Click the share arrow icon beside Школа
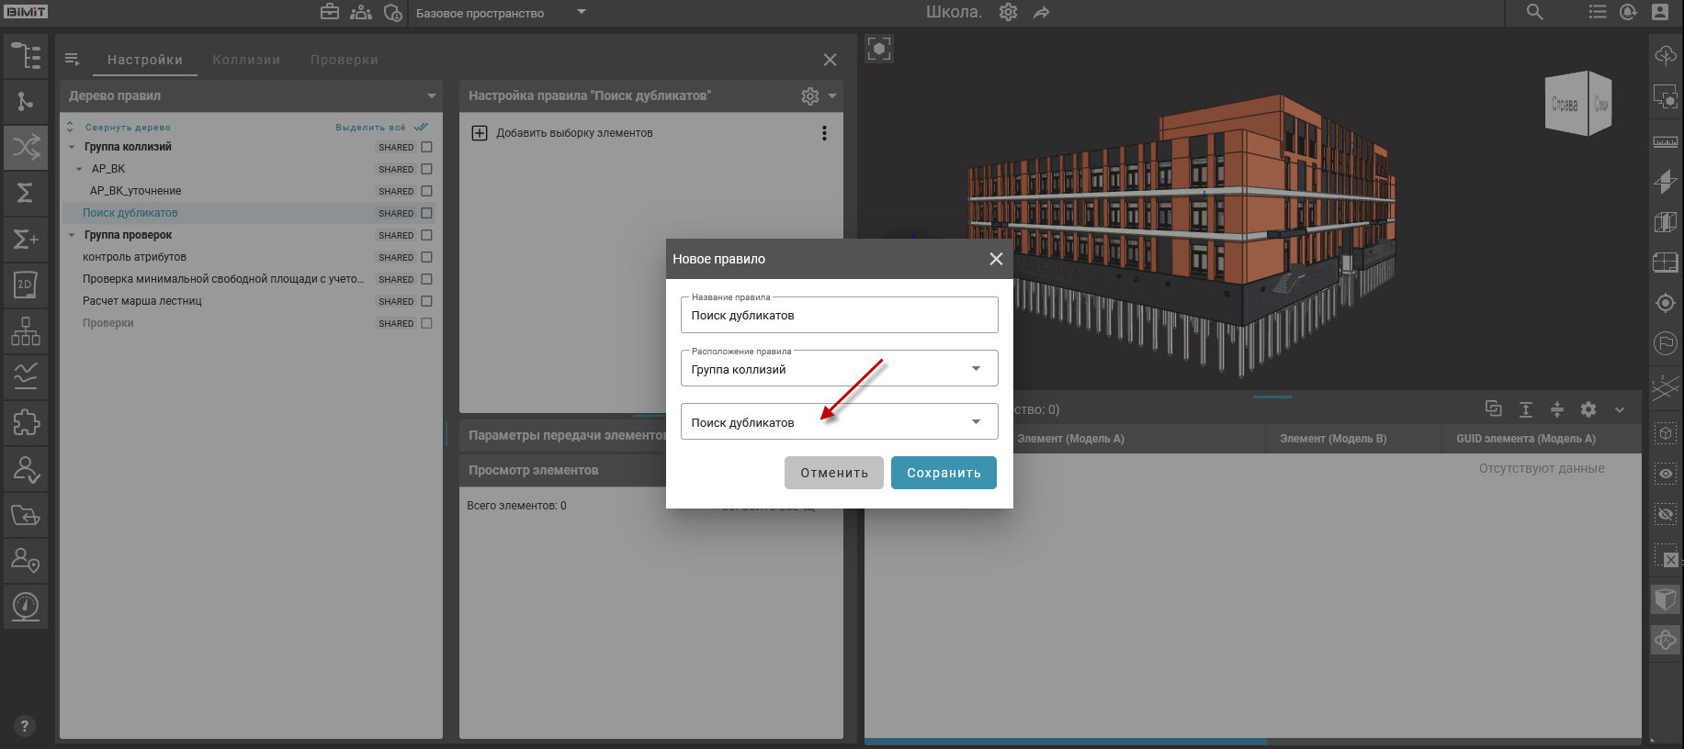Viewport: 1684px width, 749px height. (x=1041, y=12)
